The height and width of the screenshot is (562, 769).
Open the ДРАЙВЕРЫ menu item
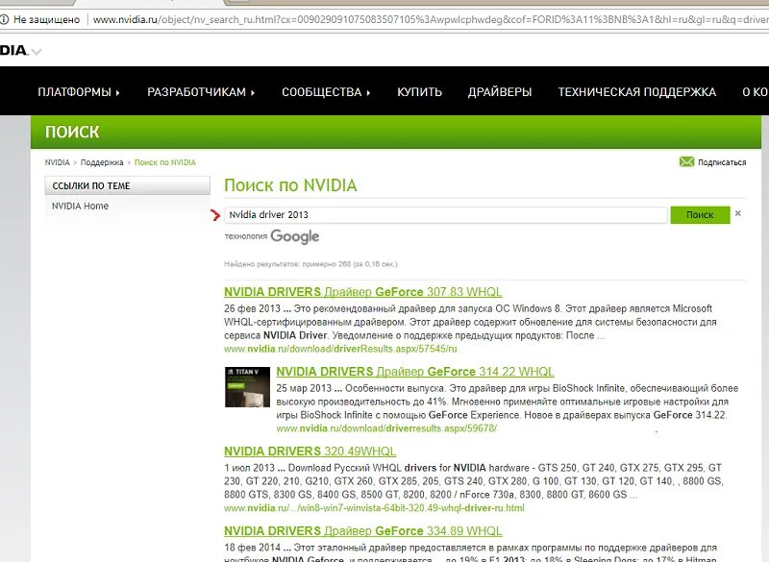(500, 91)
